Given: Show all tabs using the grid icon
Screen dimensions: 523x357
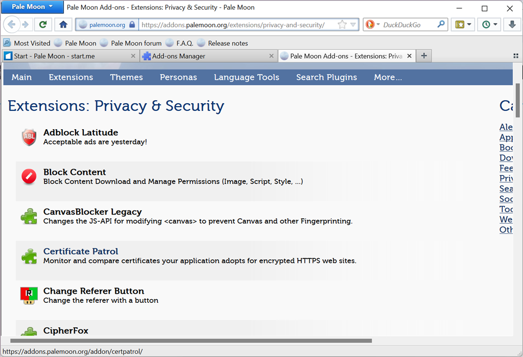Looking at the screenshot, I should (516, 56).
